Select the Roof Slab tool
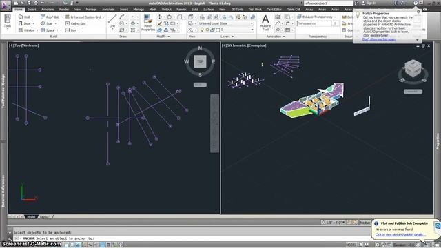 tap(50, 17)
